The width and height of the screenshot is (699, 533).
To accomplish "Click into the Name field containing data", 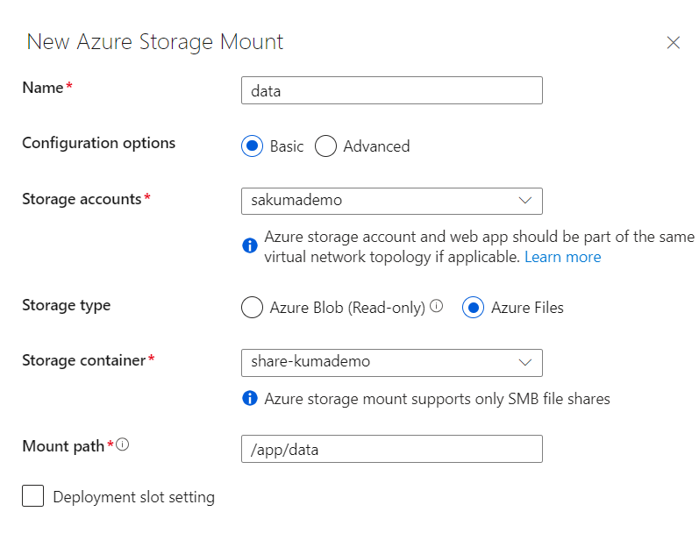I will tap(392, 90).
